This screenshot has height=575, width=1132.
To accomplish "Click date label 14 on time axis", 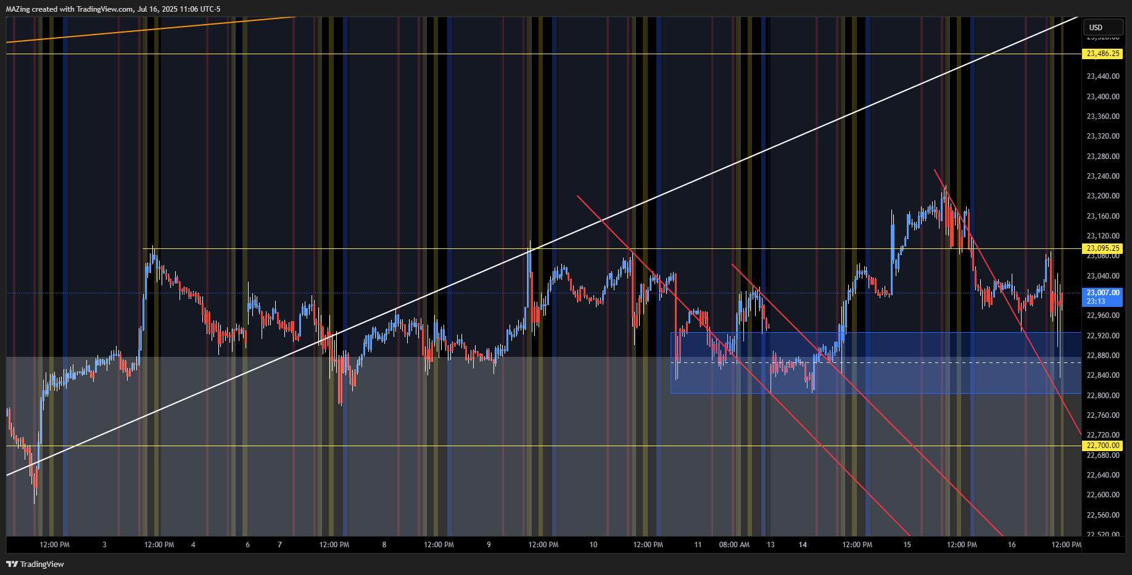I will pyautogui.click(x=803, y=545).
